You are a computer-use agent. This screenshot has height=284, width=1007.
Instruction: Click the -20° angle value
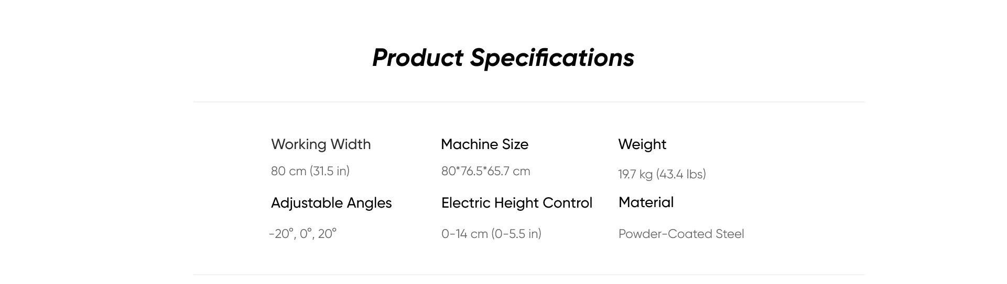pos(281,234)
